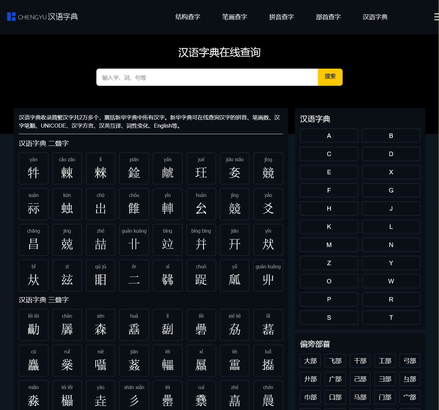Choose pinyin letter M from the list
The image size is (439, 410).
pyautogui.click(x=329, y=245)
